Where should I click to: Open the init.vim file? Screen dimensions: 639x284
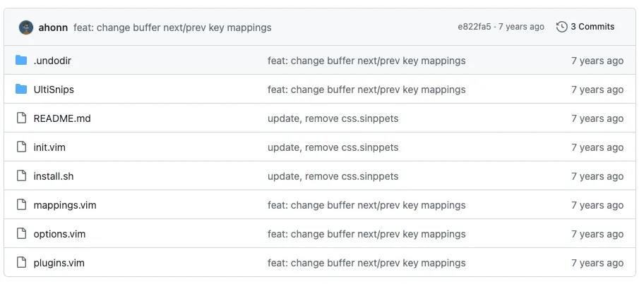tap(49, 147)
